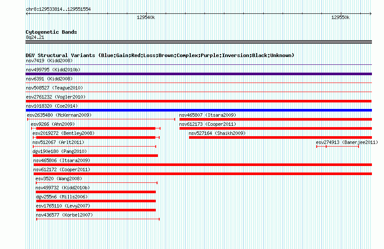Click the dgv255n6 (Mills2006) label
The width and height of the screenshot is (384, 249).
[62, 197]
